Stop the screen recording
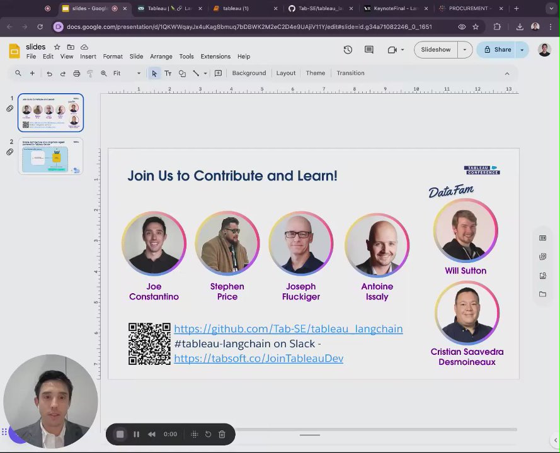 click(120, 434)
